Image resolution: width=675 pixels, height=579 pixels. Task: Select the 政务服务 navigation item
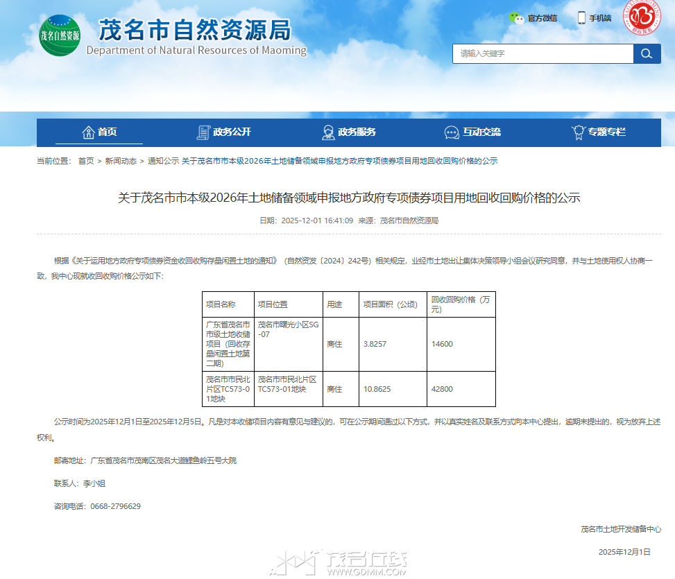(357, 132)
